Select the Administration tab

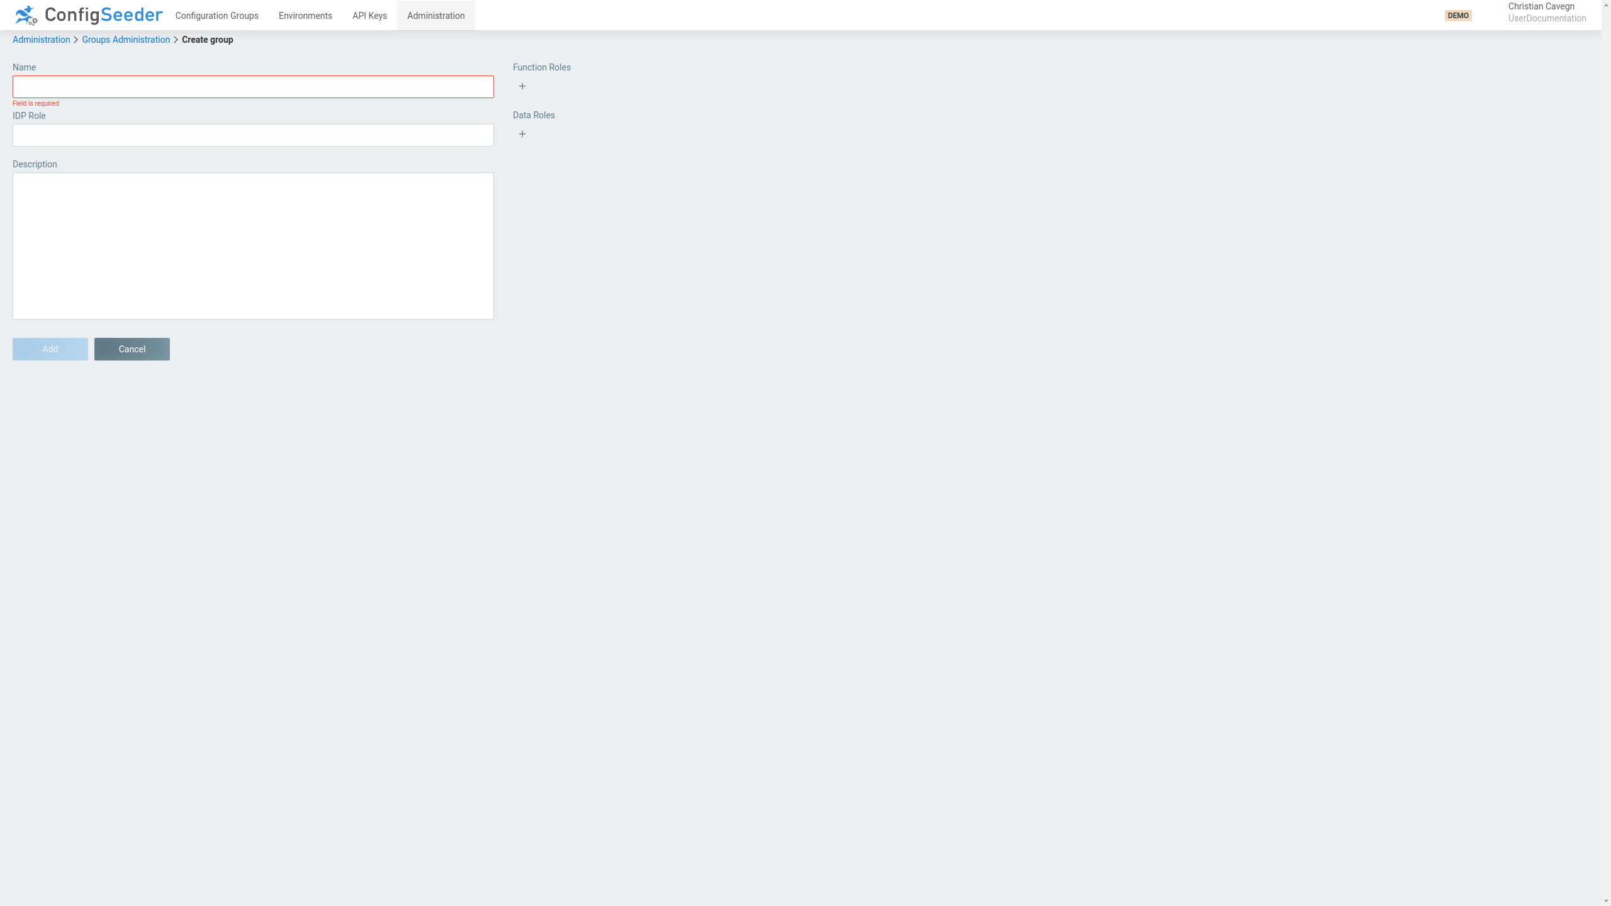pyautogui.click(x=435, y=16)
